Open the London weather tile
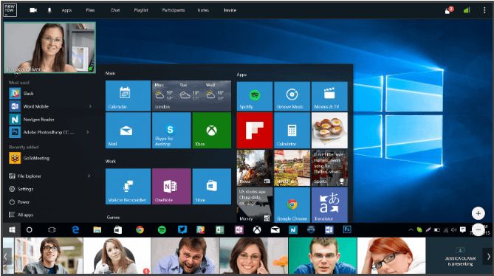 coord(191,96)
